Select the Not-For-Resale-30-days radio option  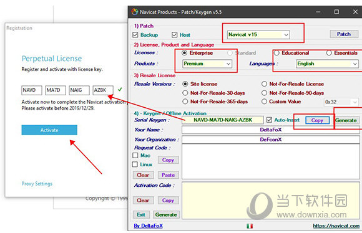point(185,93)
